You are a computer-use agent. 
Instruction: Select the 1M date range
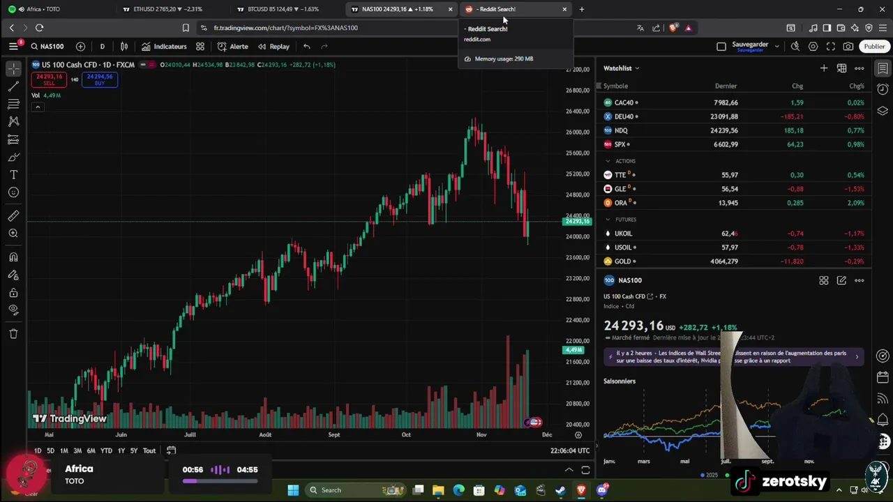(63, 451)
